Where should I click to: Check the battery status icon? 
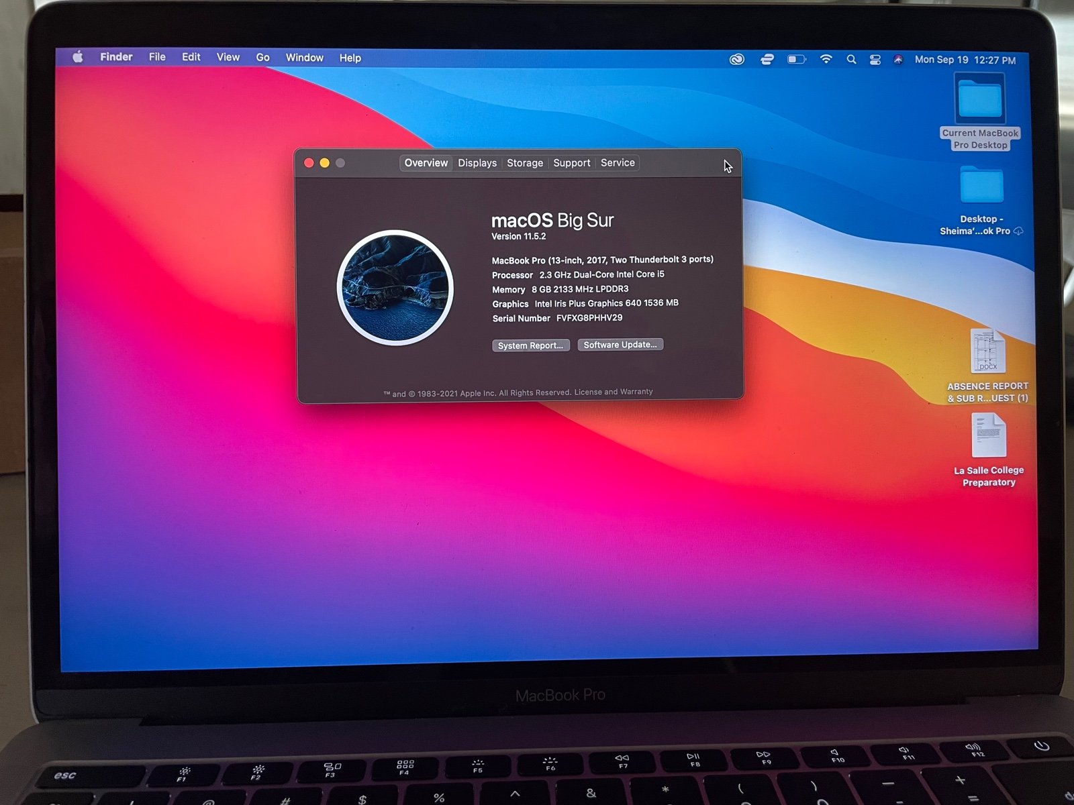[x=797, y=59]
